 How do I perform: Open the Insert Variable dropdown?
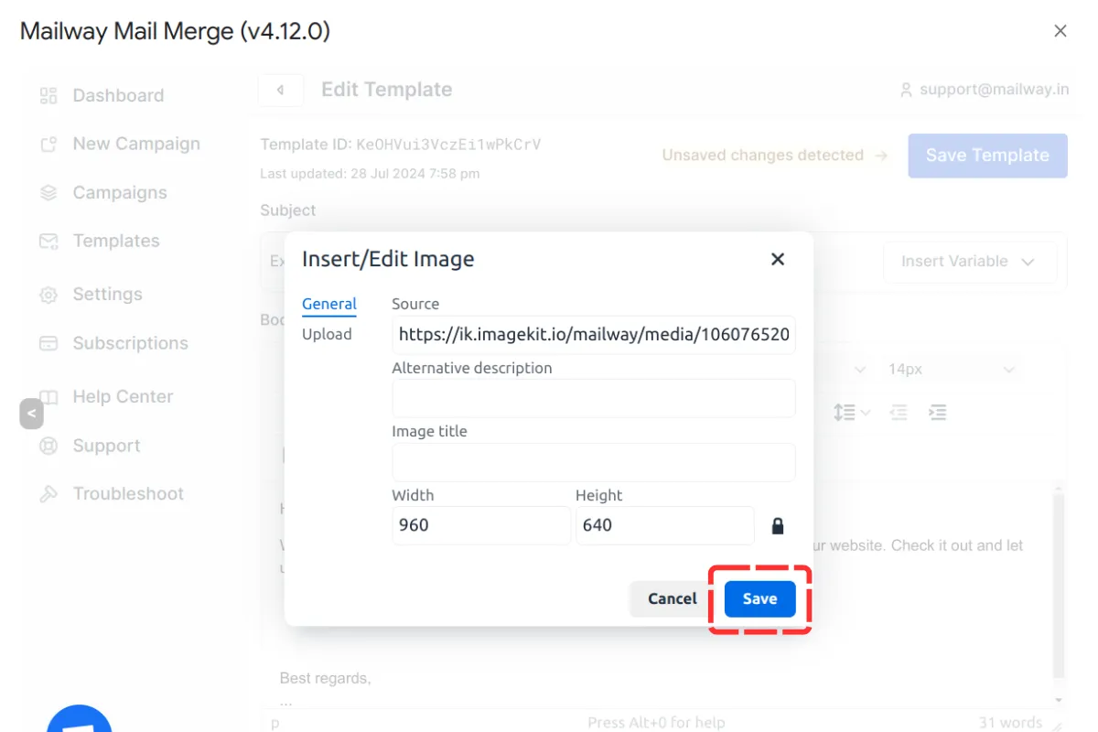coord(968,262)
